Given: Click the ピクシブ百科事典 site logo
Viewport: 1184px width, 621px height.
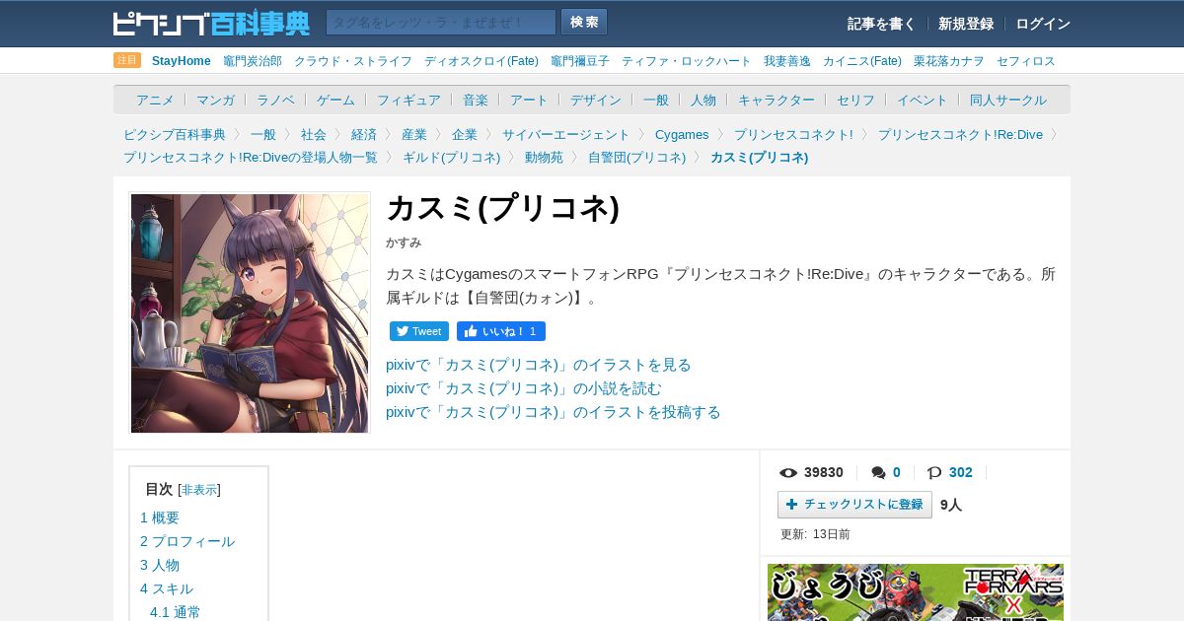Looking at the screenshot, I should [211, 23].
